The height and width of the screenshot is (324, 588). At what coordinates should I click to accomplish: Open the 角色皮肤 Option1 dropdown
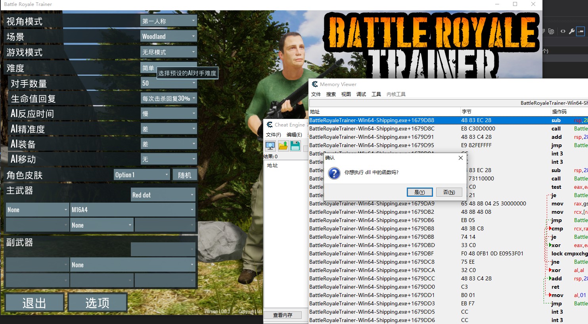click(142, 175)
